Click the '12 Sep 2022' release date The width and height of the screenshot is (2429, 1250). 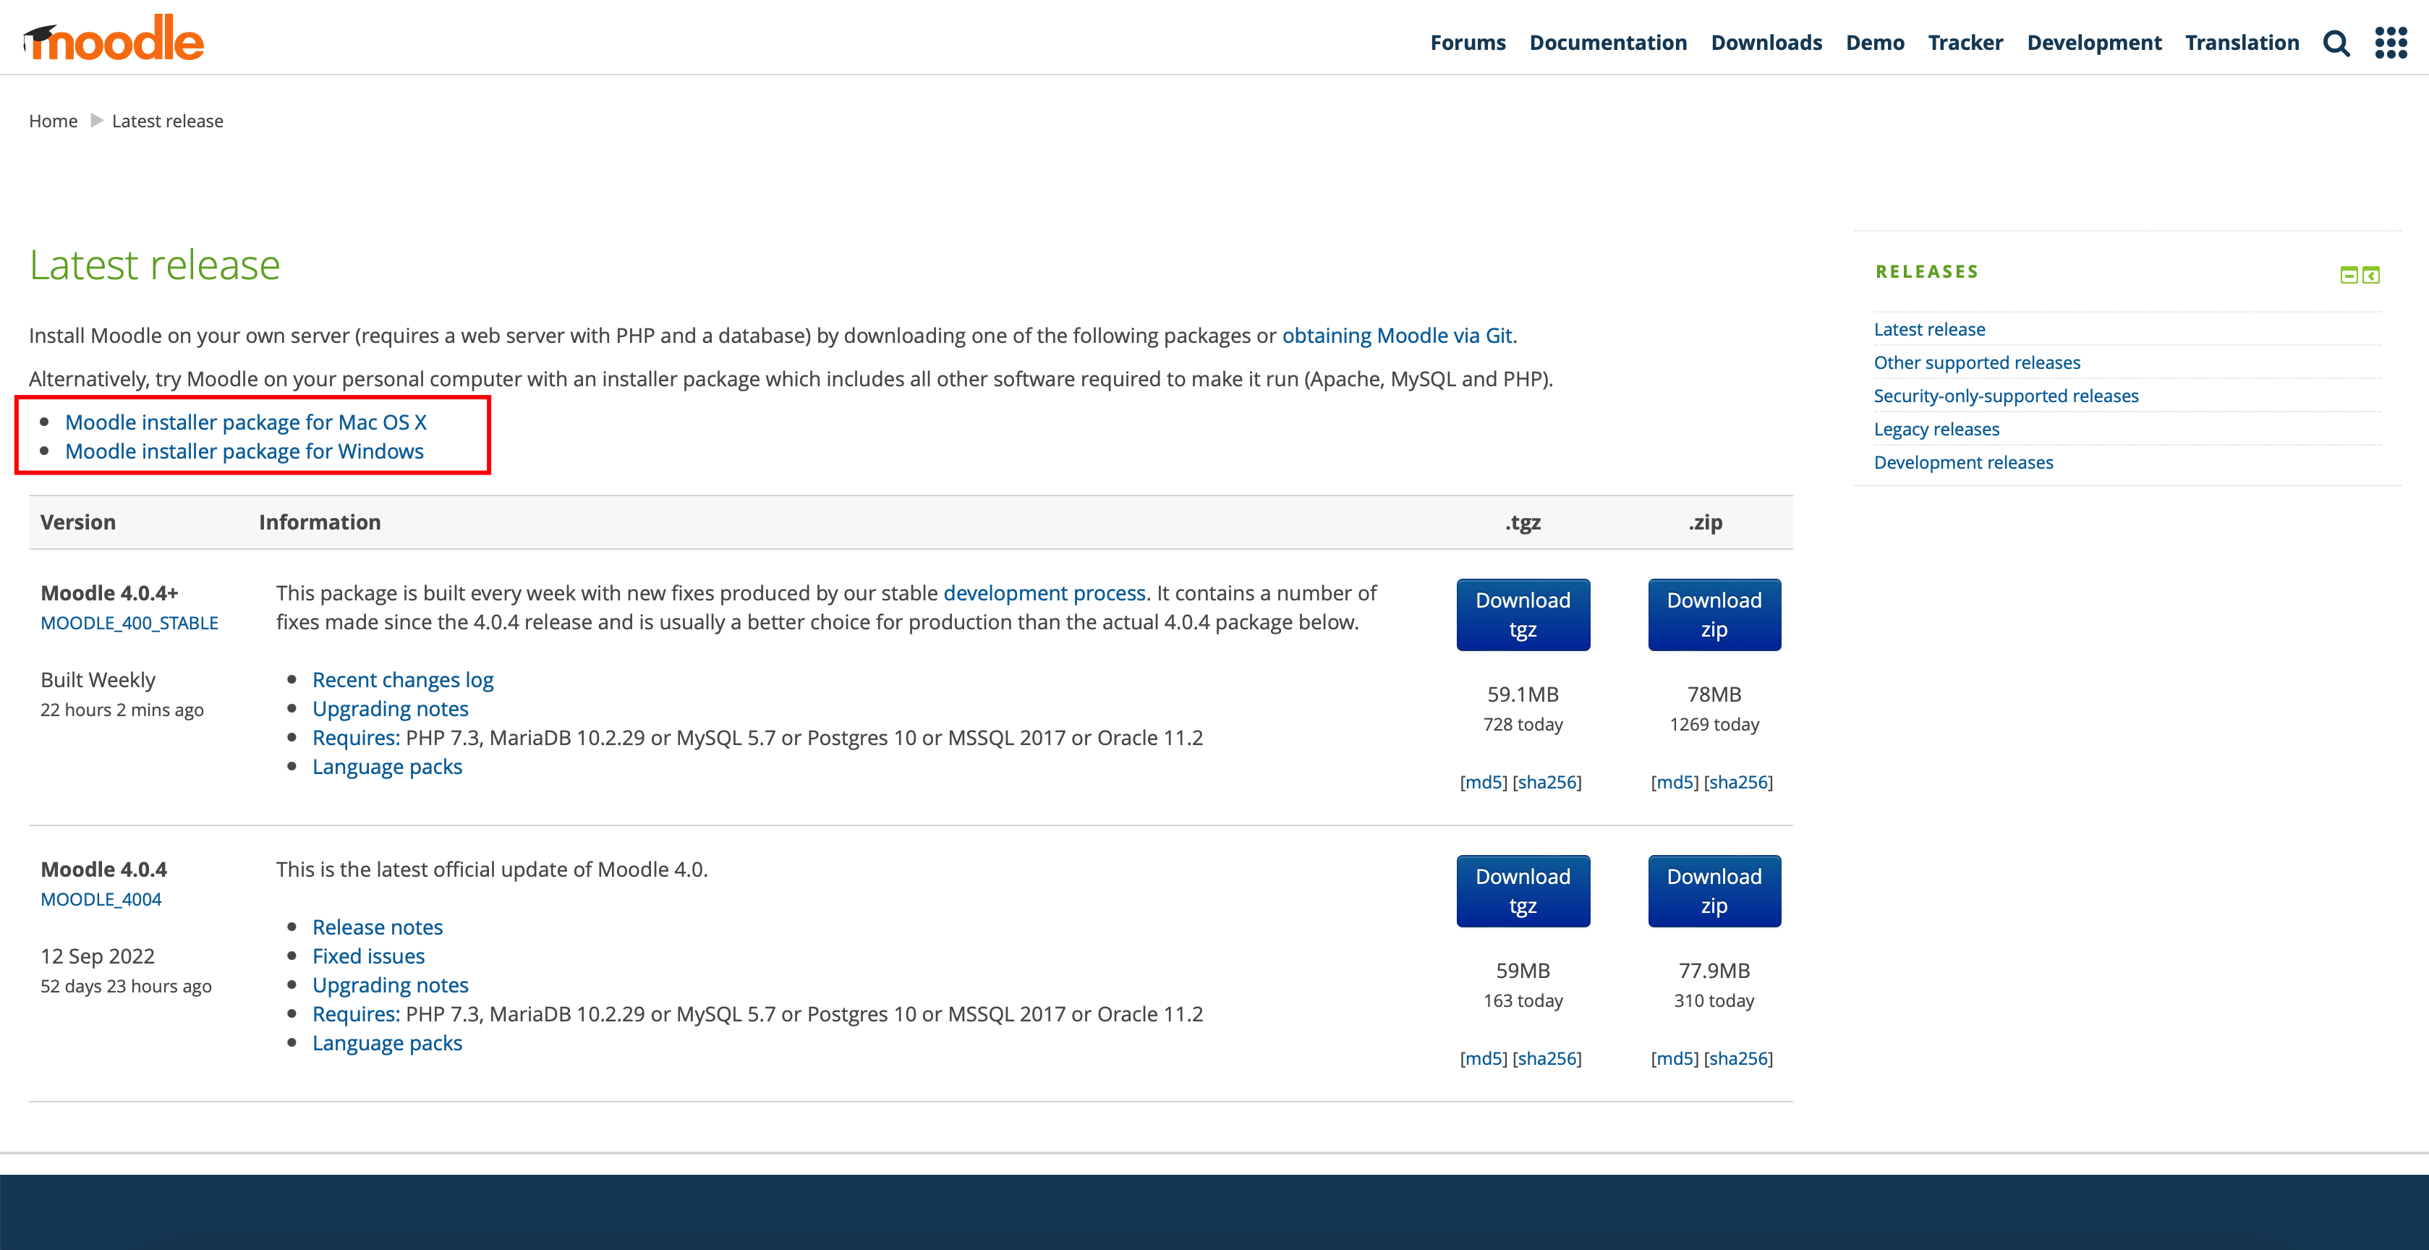click(97, 957)
